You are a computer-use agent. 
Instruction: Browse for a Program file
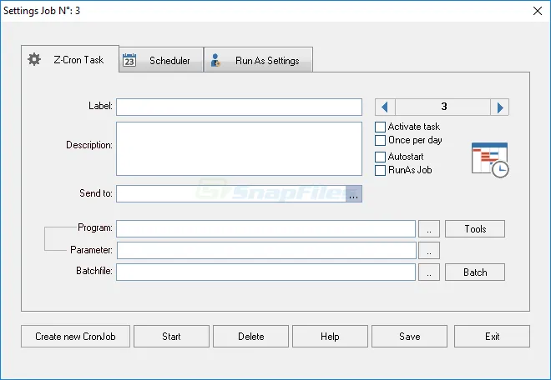(429, 229)
